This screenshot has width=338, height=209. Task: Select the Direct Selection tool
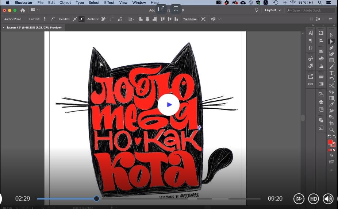point(331,42)
